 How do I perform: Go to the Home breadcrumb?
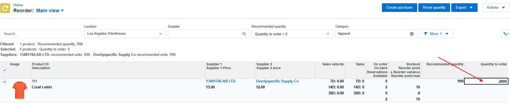pos(18,5)
